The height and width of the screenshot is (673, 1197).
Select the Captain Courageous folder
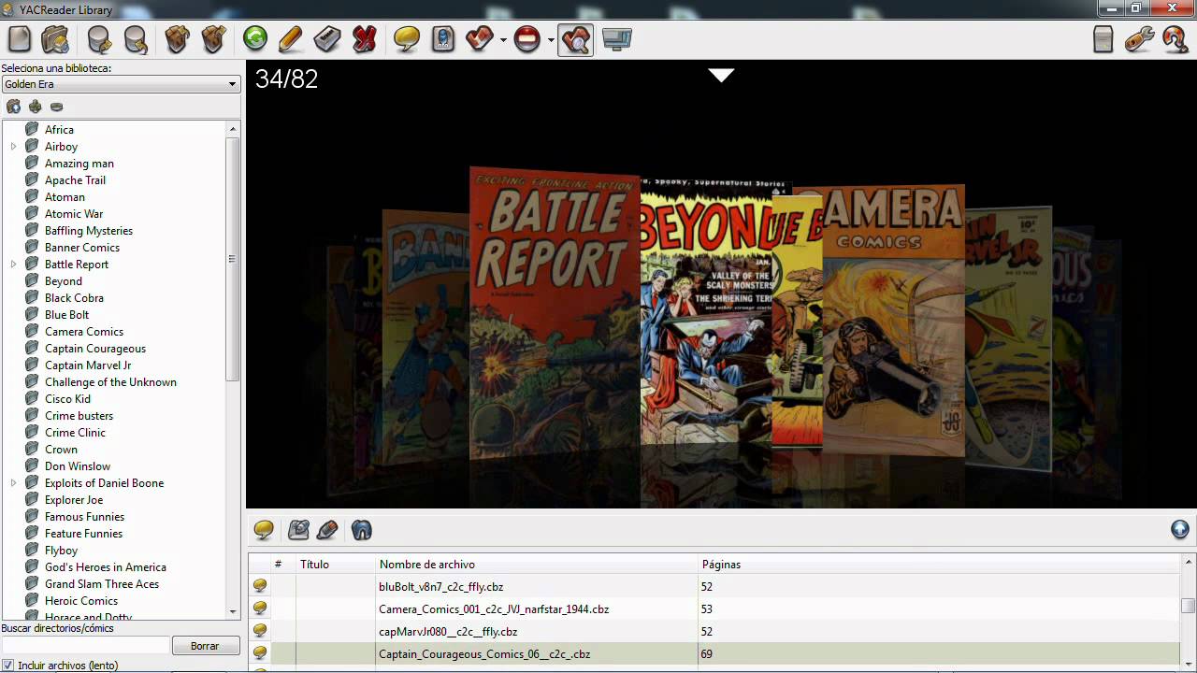coord(94,349)
